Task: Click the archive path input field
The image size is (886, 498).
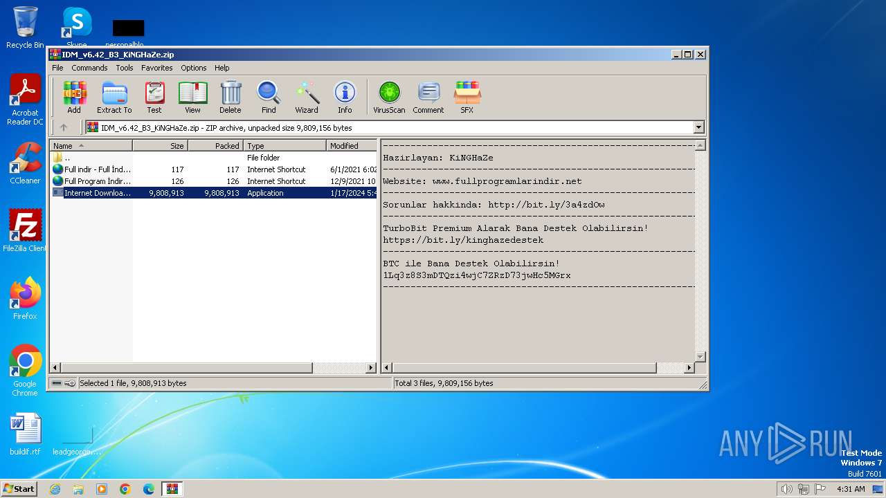Action: 389,127
